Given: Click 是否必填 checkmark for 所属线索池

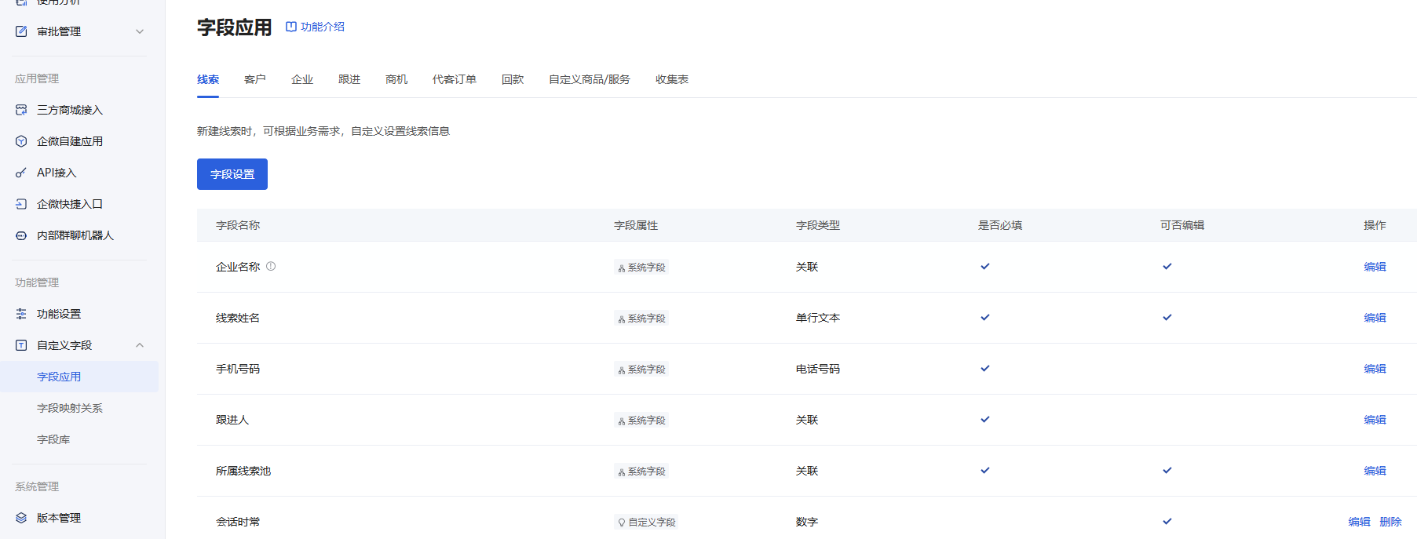Looking at the screenshot, I should tap(985, 471).
